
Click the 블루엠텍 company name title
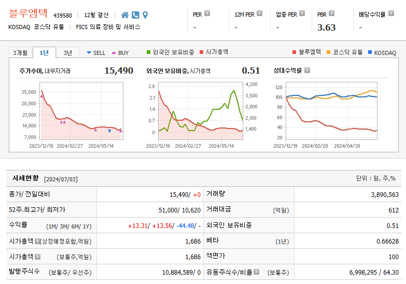28,13
